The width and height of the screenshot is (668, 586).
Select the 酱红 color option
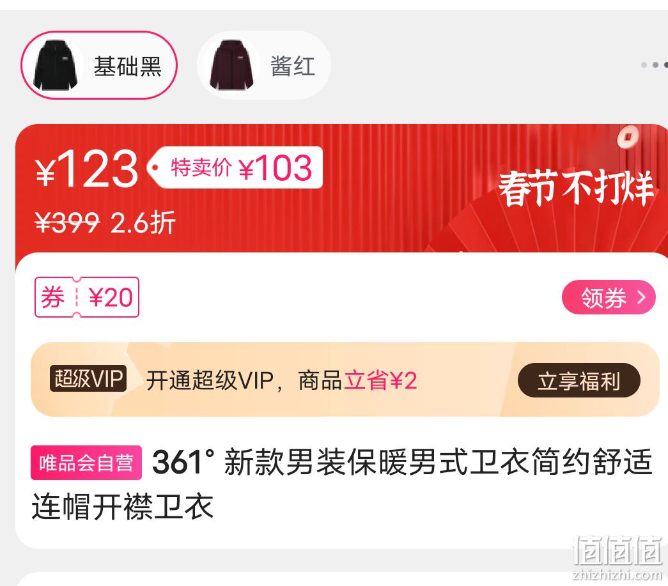264,65
